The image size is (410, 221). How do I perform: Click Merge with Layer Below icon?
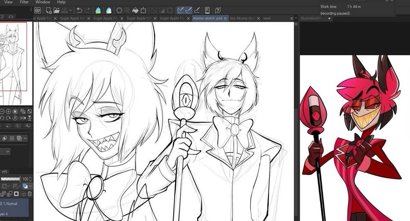(x=9, y=194)
